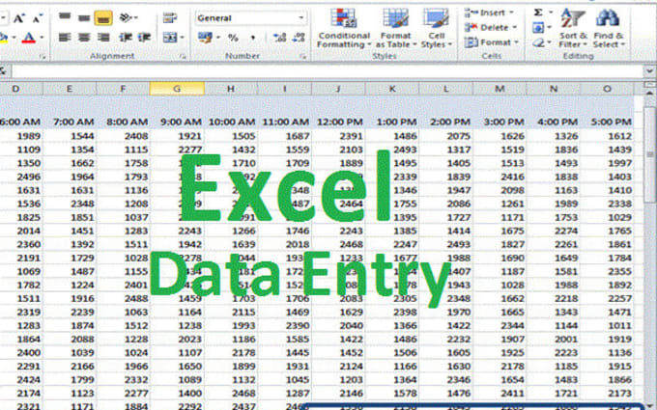Click the Orientation text rotation icon
Viewport: 657px width, 410px height.
(127, 17)
